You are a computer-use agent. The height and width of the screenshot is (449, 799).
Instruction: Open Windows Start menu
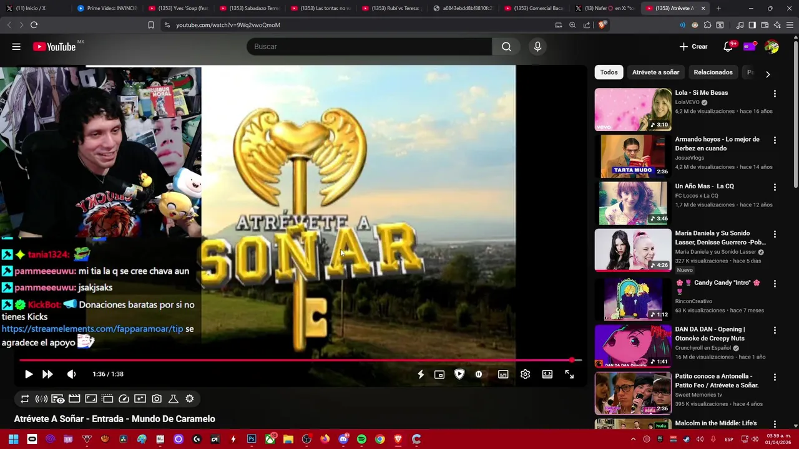tap(13, 439)
